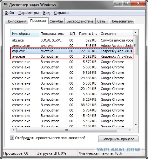The width and height of the screenshot is (148, 159).
Task: Select chrome.exe using 5 572 КБ
Action: [72, 62]
